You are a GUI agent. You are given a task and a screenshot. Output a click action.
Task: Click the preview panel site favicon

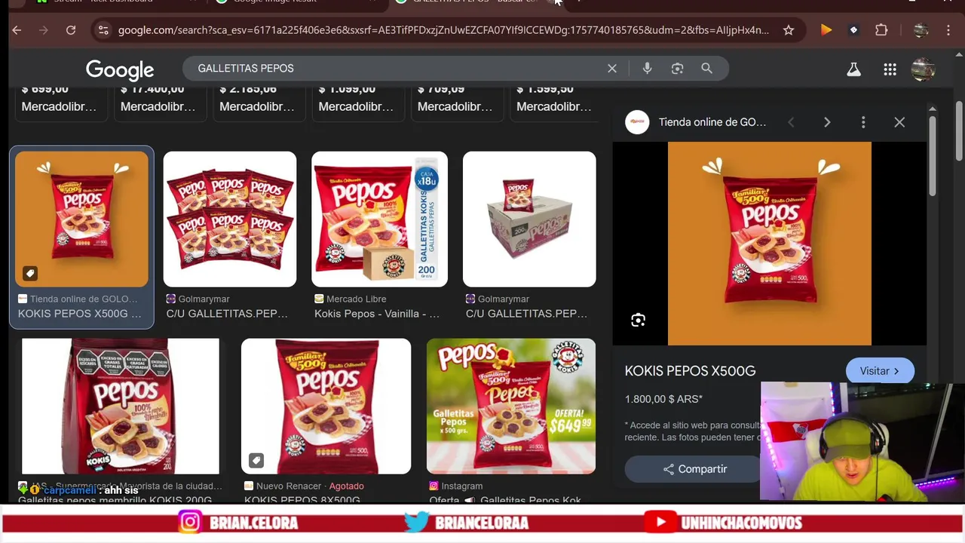(637, 122)
